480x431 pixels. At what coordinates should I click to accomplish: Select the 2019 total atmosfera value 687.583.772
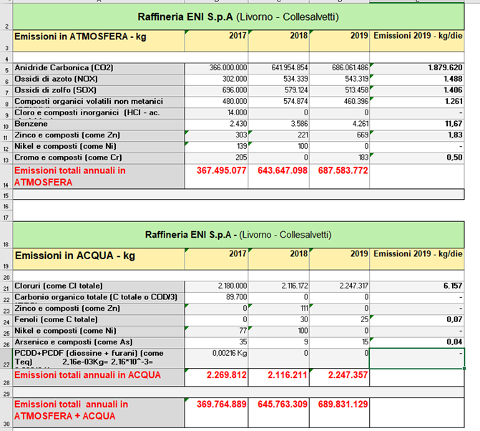(339, 176)
